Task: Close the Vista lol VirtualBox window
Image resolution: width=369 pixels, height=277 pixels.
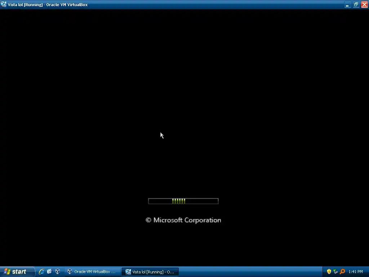Action: point(365,4)
